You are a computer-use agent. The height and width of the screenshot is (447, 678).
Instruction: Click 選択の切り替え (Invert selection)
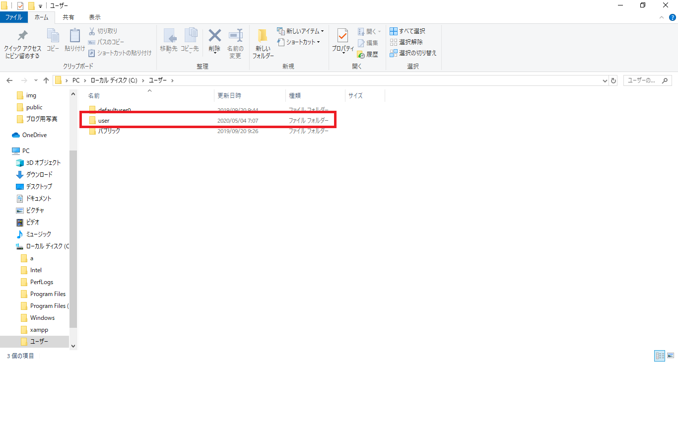point(413,53)
